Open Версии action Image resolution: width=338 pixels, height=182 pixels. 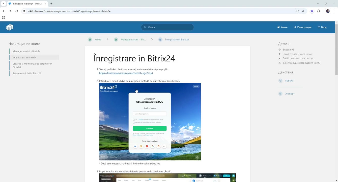[289, 81]
